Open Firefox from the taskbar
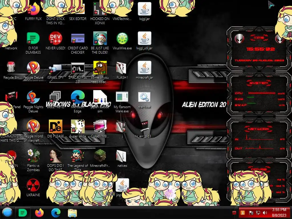Image resolution: width=292 pixels, height=219 pixels. (39, 212)
